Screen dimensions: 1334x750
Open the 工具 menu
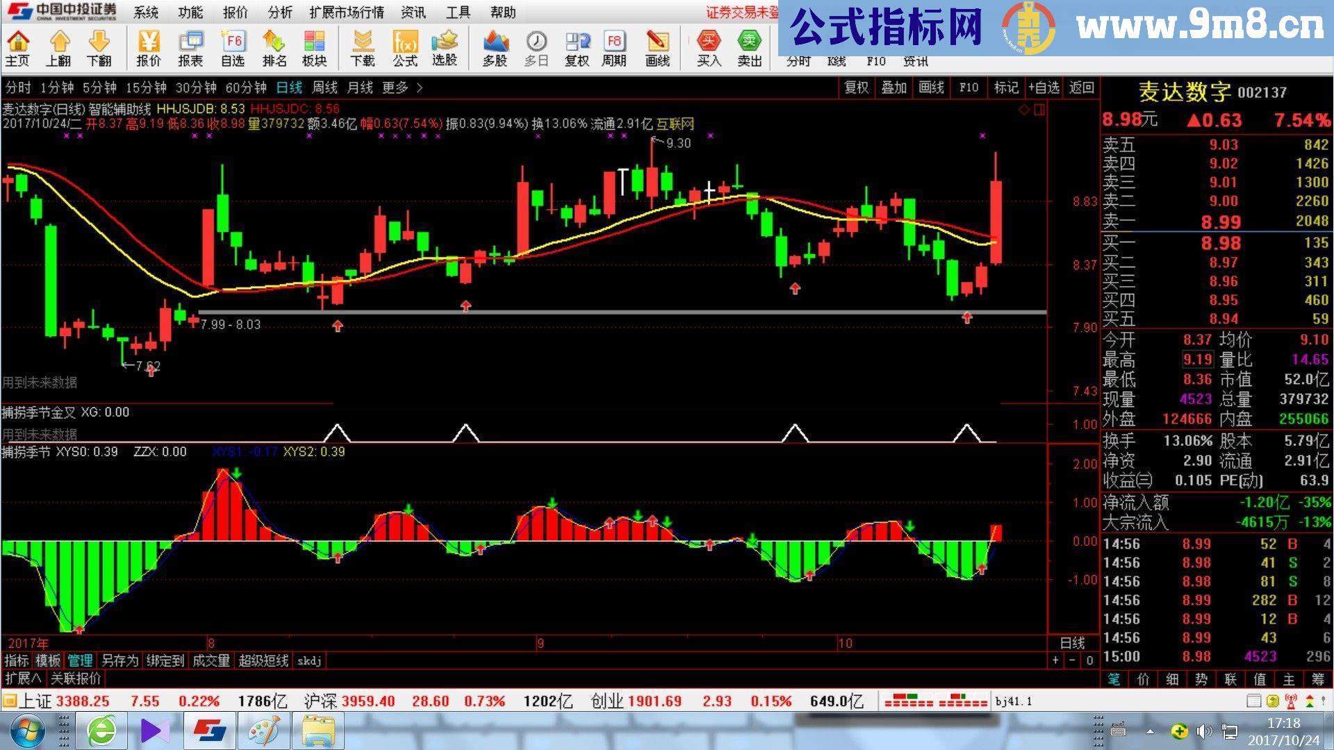457,12
